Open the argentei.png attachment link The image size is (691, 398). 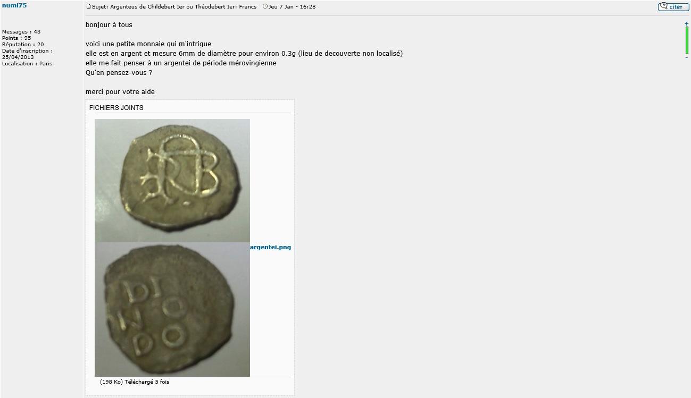270,247
